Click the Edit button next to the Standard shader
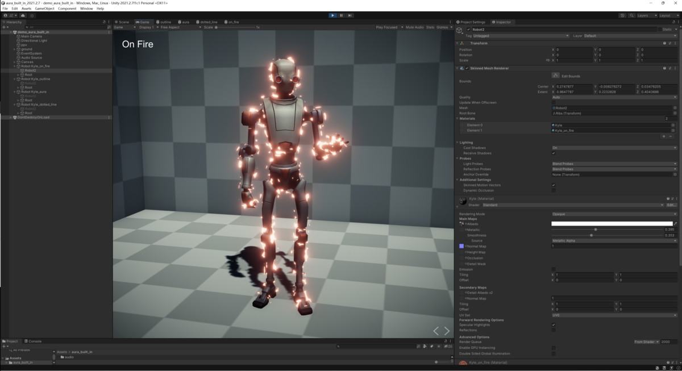 click(672, 205)
